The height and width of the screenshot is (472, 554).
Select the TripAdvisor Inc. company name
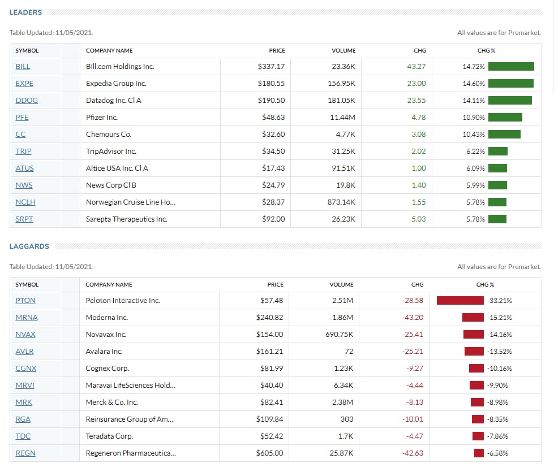pos(111,151)
